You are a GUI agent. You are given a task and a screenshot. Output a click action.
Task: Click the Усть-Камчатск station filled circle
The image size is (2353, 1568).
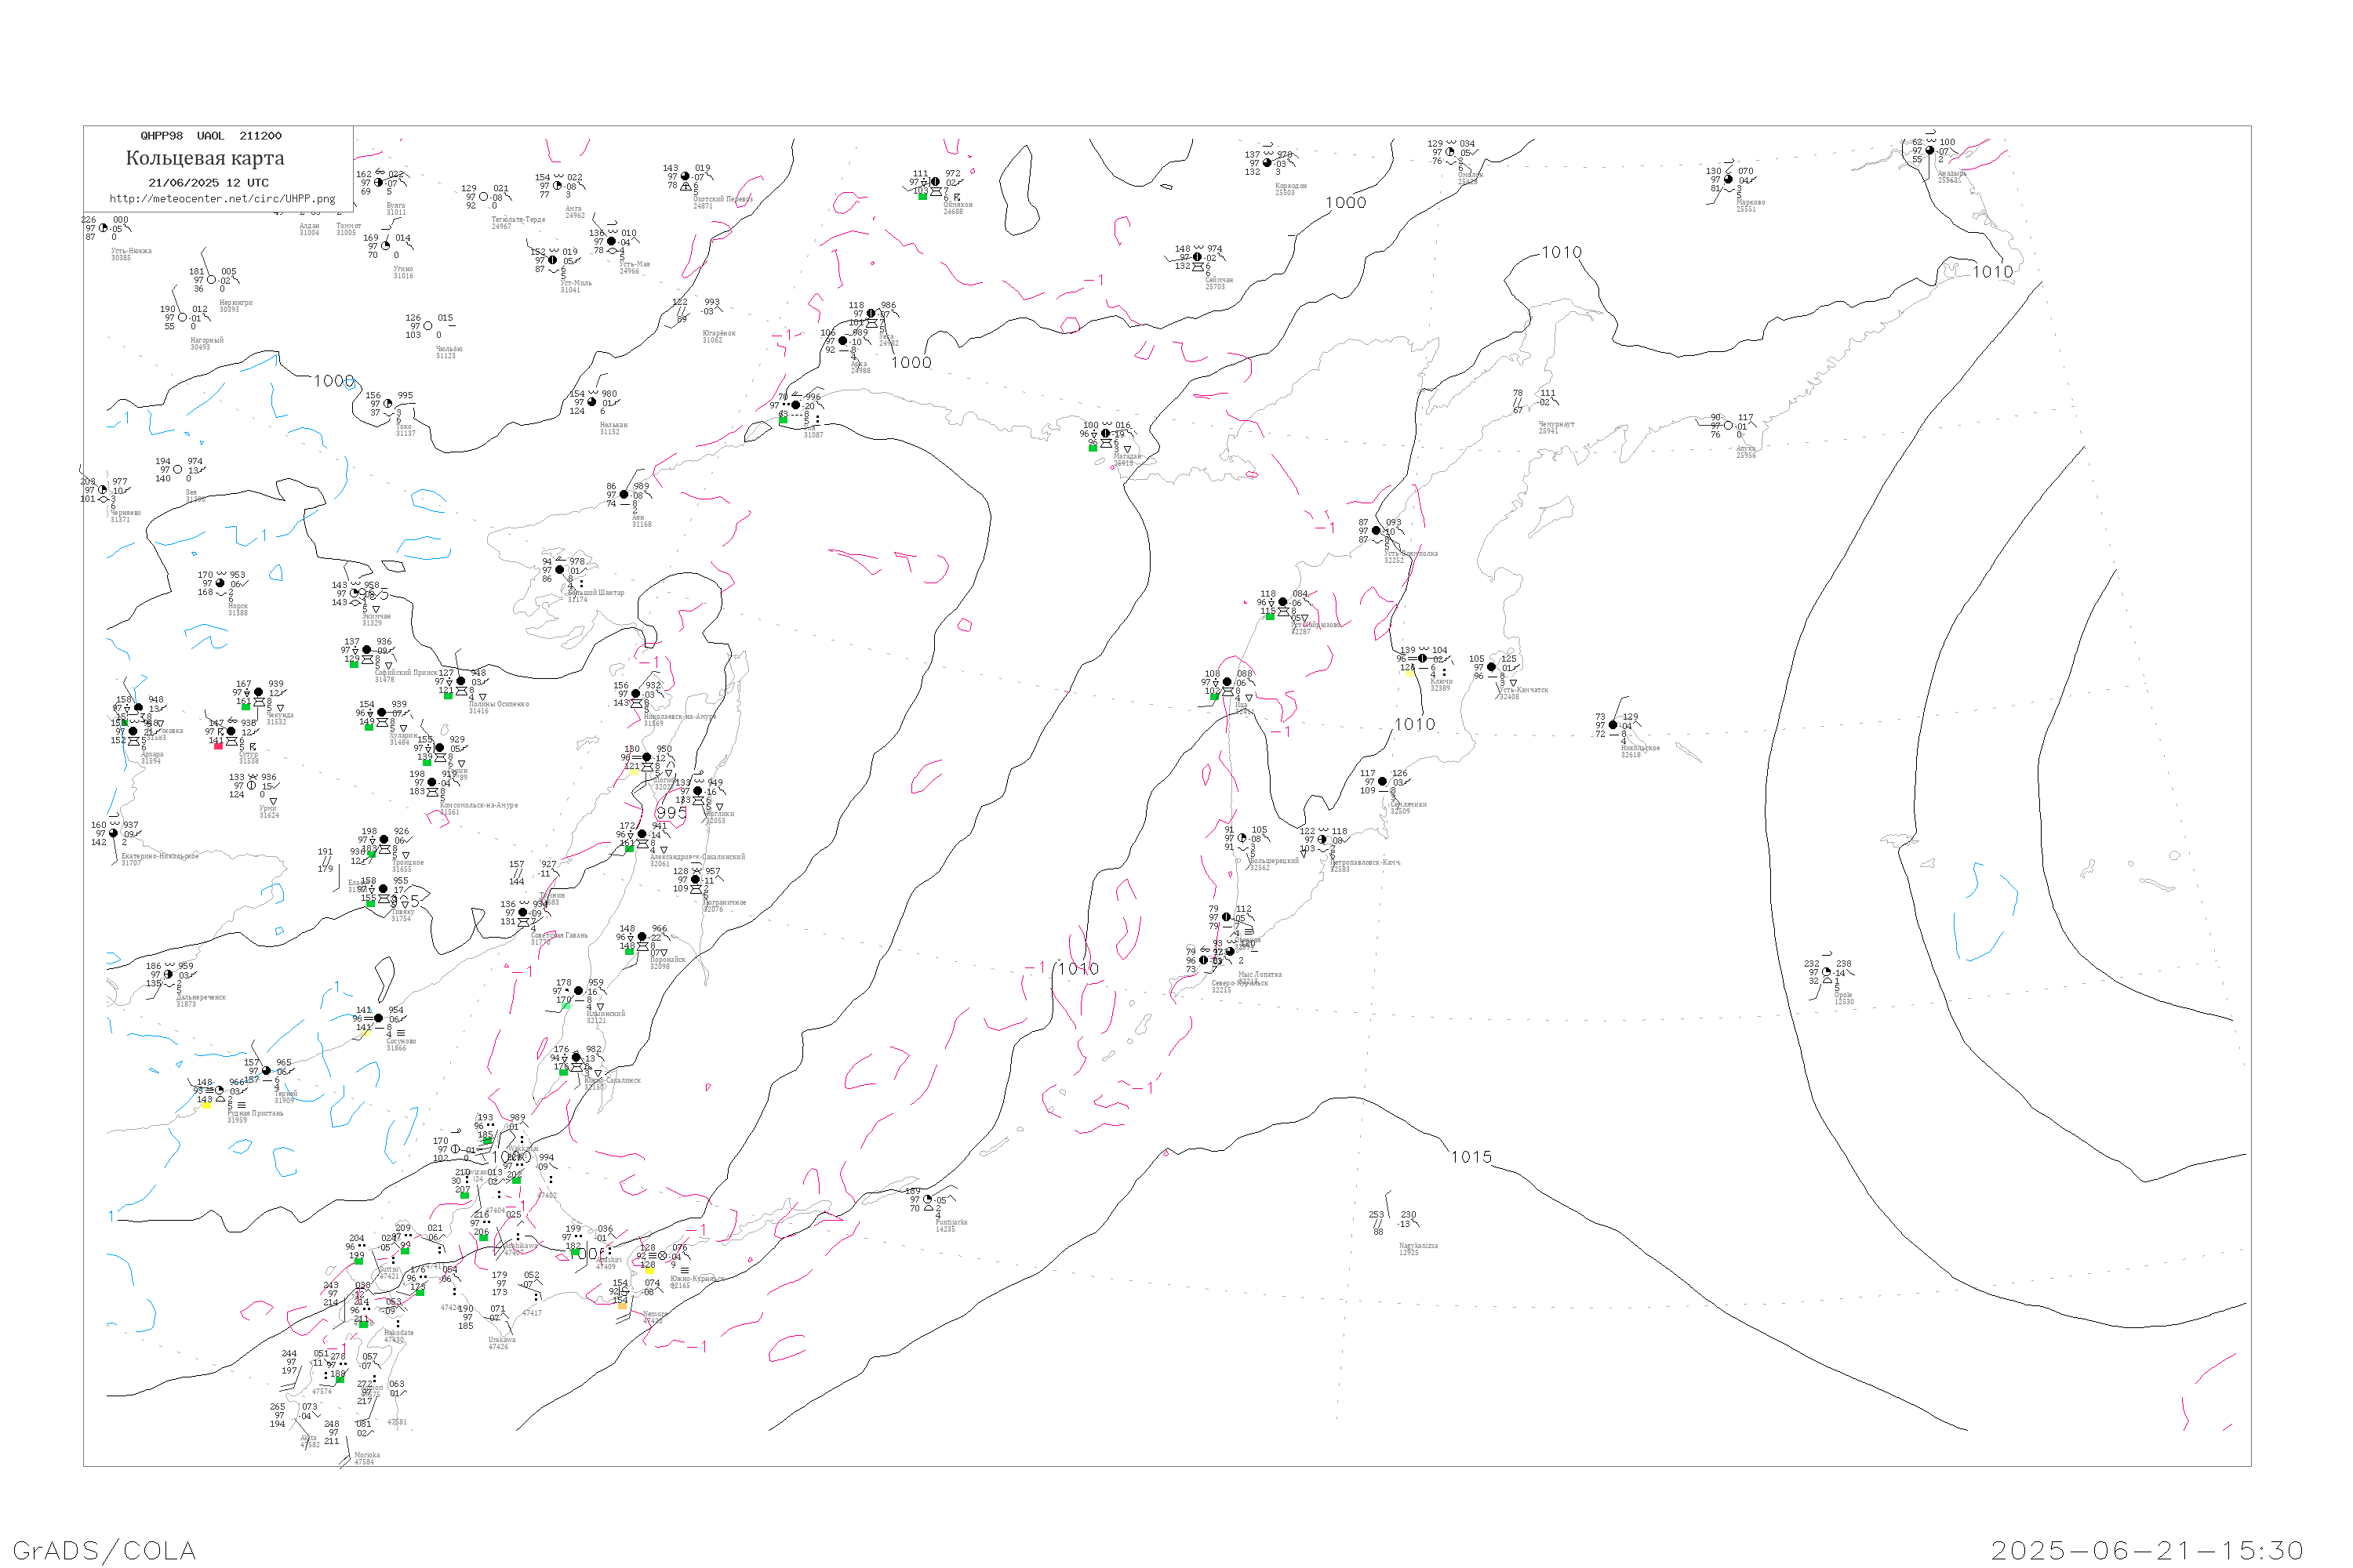[x=1492, y=667]
